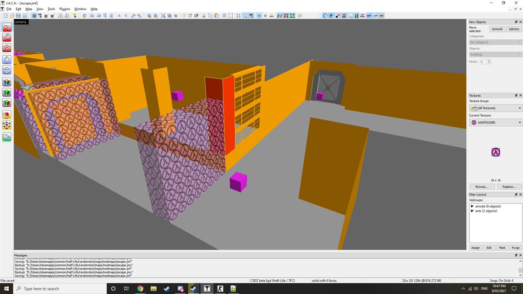Open Chrome from the taskbar
The height and width of the screenshot is (294, 523).
(140, 288)
